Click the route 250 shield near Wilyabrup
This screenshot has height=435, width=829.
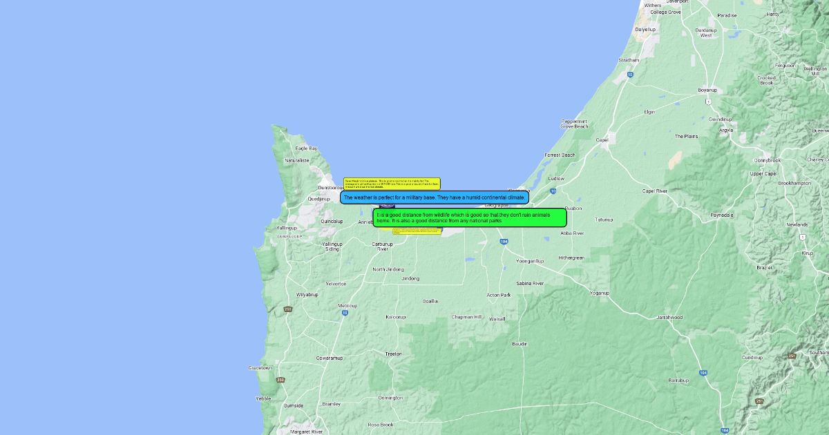(287, 309)
